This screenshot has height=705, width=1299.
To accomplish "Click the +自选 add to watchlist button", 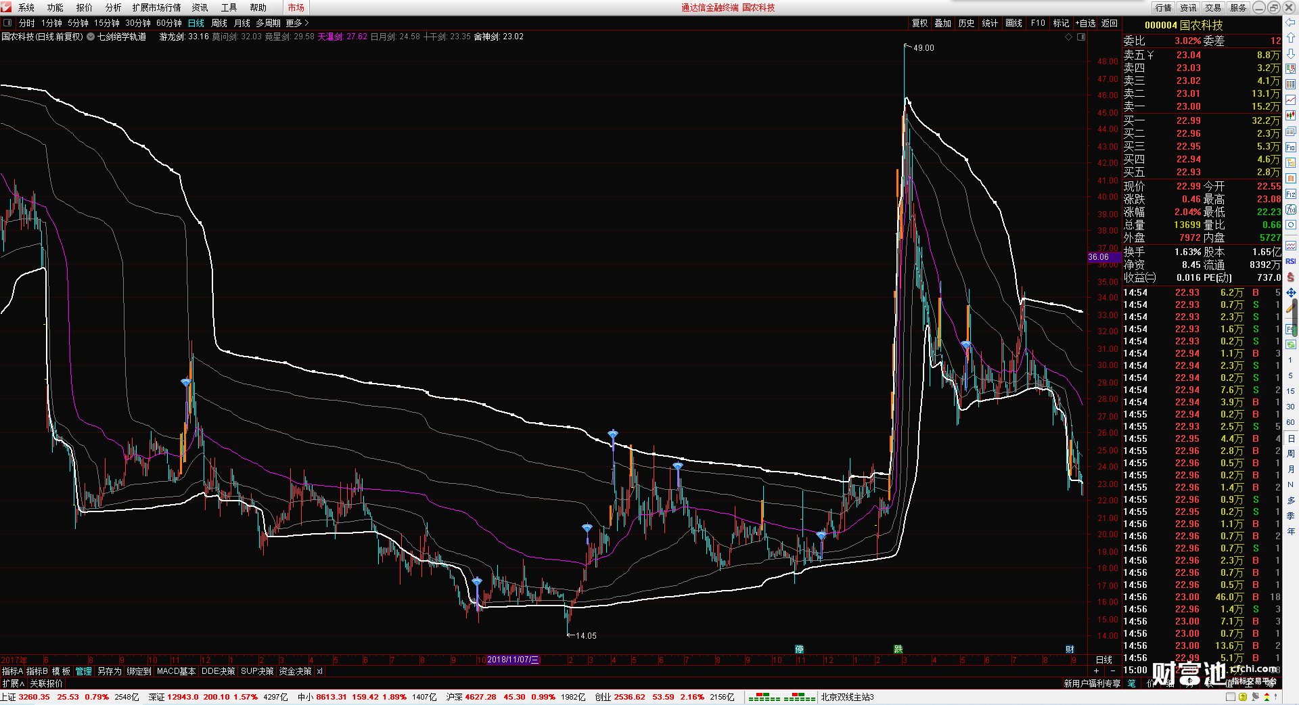I will click(1085, 23).
